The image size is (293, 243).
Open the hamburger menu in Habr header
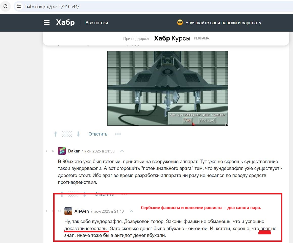(x=46, y=23)
